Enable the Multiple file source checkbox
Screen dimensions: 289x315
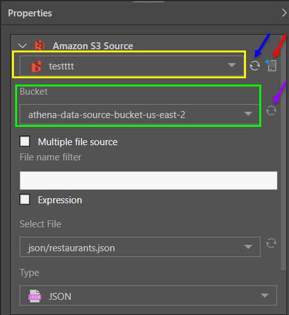pyautogui.click(x=25, y=141)
